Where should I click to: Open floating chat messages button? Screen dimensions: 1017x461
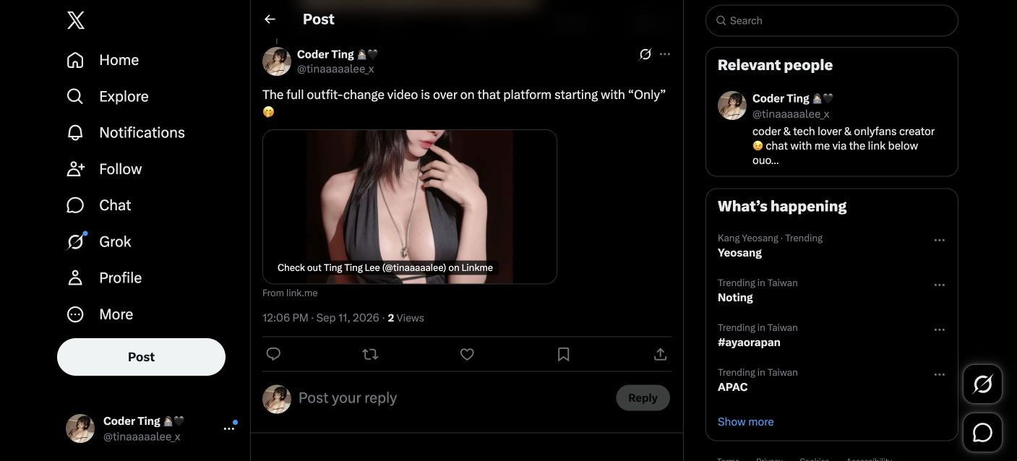pos(982,432)
